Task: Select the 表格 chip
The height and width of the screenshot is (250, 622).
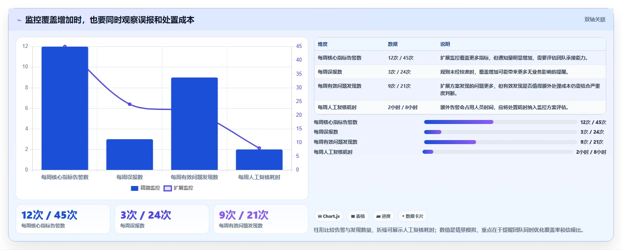Action: point(358,216)
